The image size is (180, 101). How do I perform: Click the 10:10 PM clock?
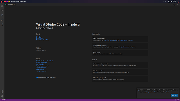(x=172, y=2)
